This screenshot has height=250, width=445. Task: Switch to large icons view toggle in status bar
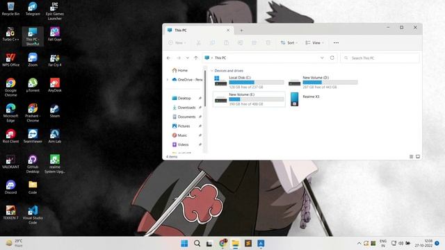(418, 156)
